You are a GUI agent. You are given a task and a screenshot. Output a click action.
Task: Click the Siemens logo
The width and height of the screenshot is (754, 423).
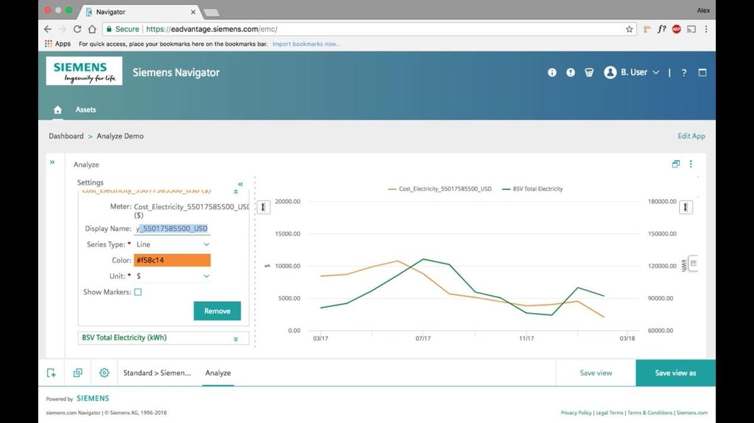click(84, 71)
